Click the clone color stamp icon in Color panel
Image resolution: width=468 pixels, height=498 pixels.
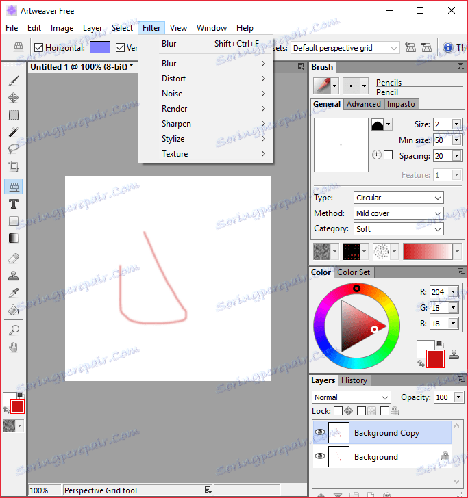[454, 354]
